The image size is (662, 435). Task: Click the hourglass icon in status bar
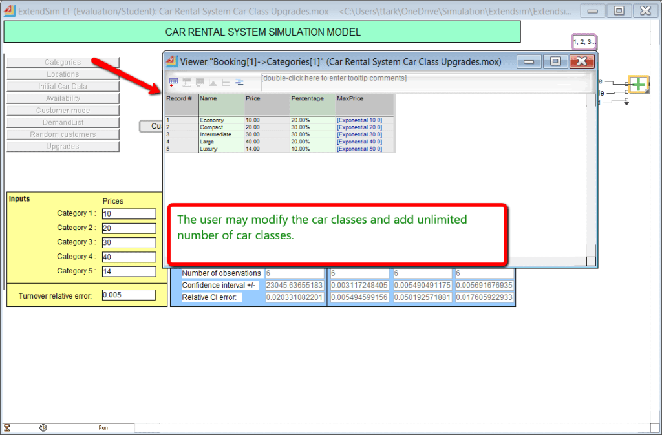click(x=6, y=427)
